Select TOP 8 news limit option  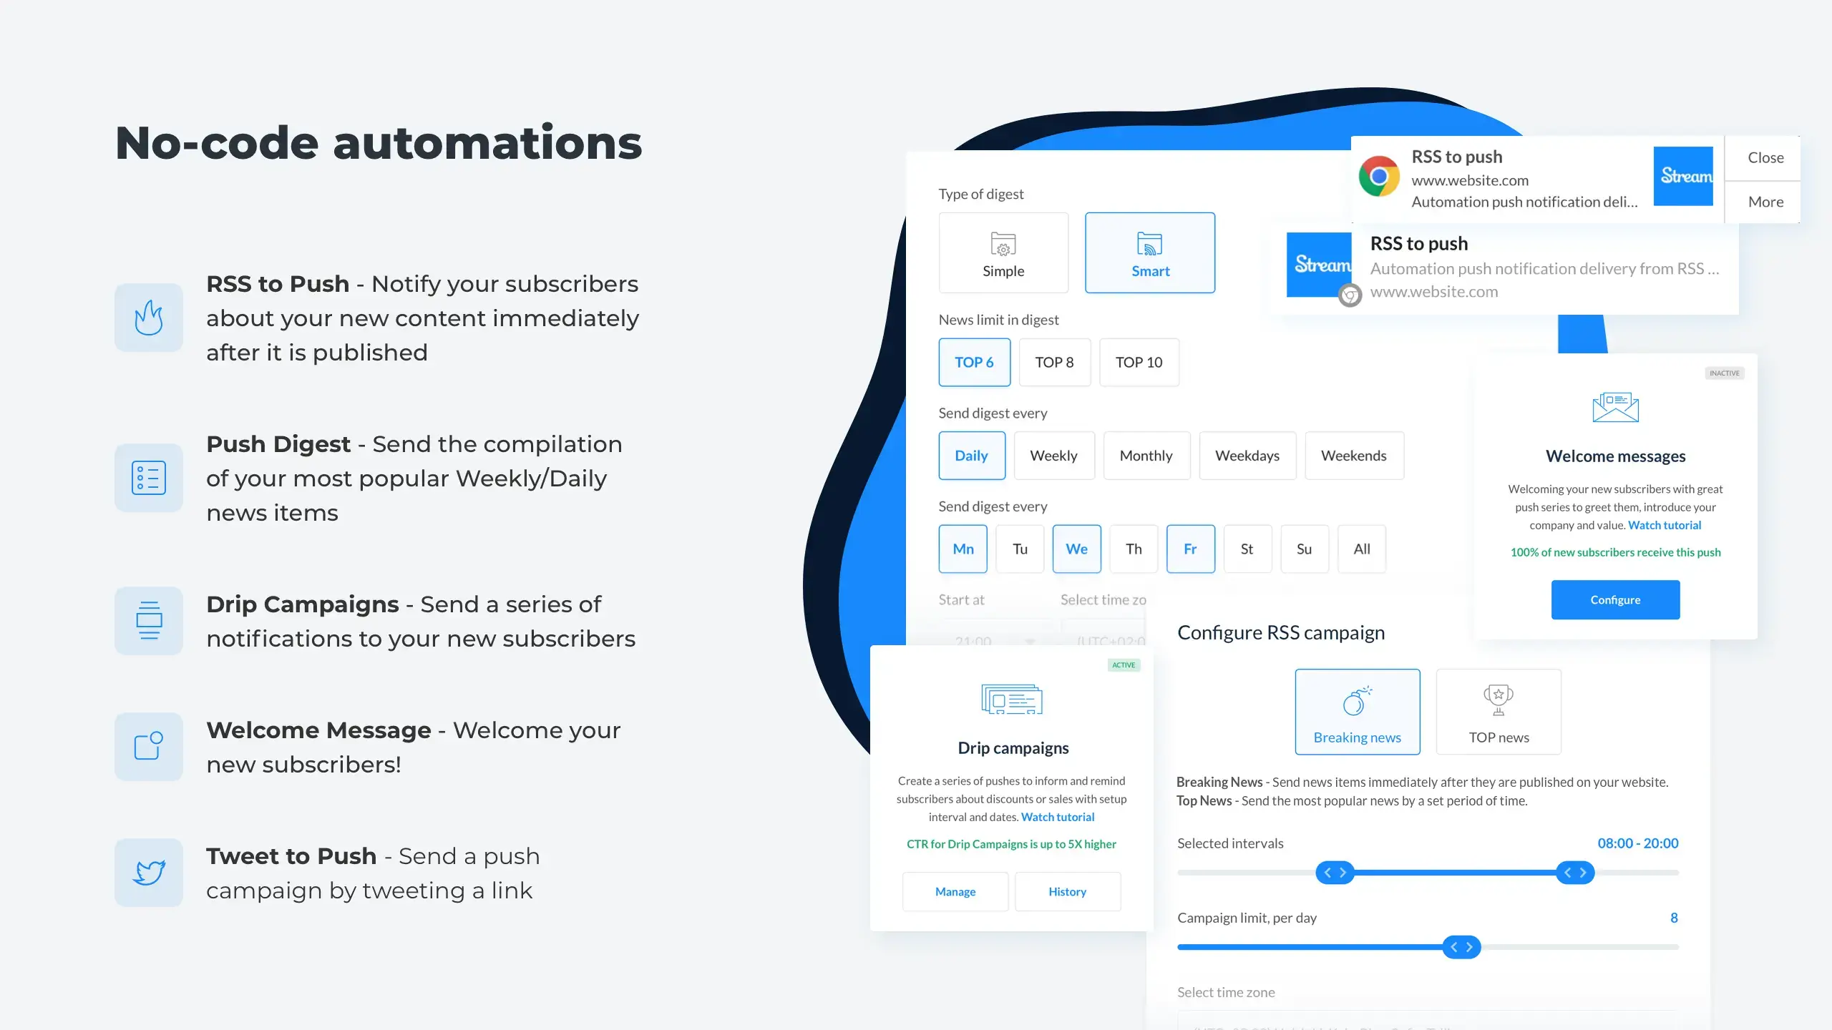click(x=1053, y=362)
